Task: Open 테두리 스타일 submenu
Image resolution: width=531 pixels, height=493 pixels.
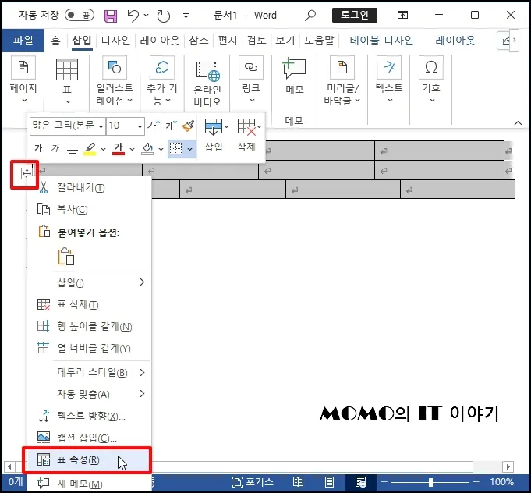Action: pos(90,373)
